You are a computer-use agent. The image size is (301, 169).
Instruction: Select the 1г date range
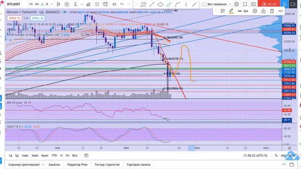click(x=62, y=155)
